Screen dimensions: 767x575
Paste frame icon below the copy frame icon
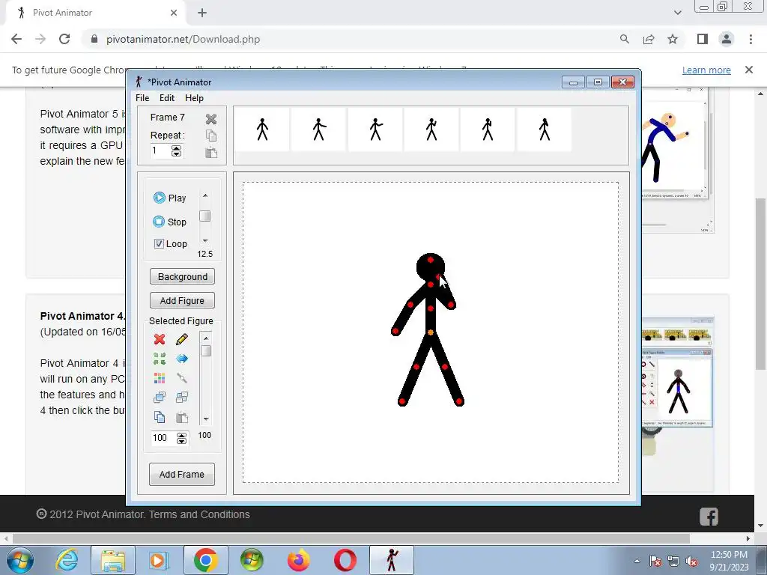[x=210, y=152]
